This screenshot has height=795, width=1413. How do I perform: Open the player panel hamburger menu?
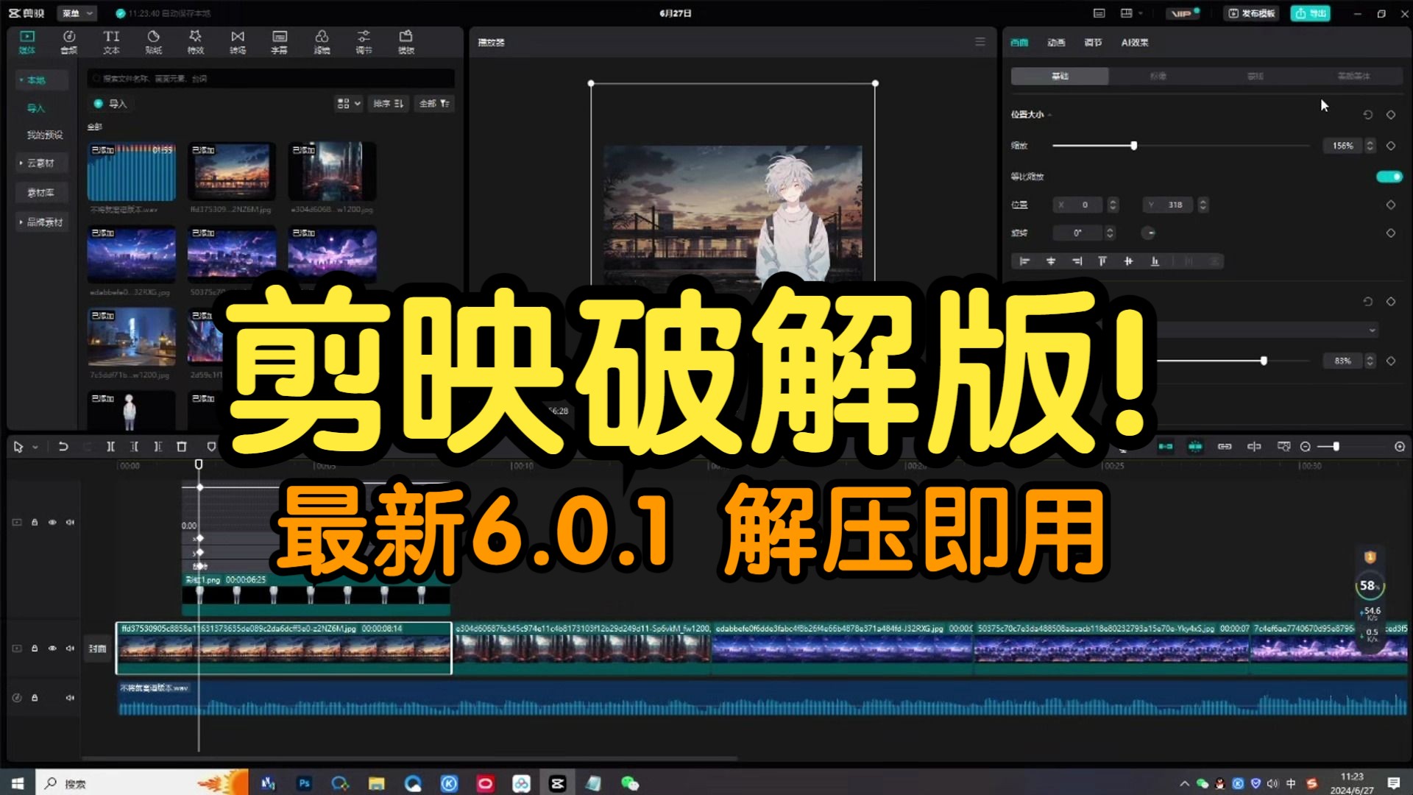point(980,42)
